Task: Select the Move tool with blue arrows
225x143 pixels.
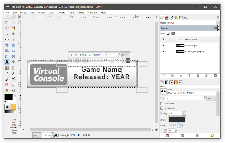Action: 13,34
